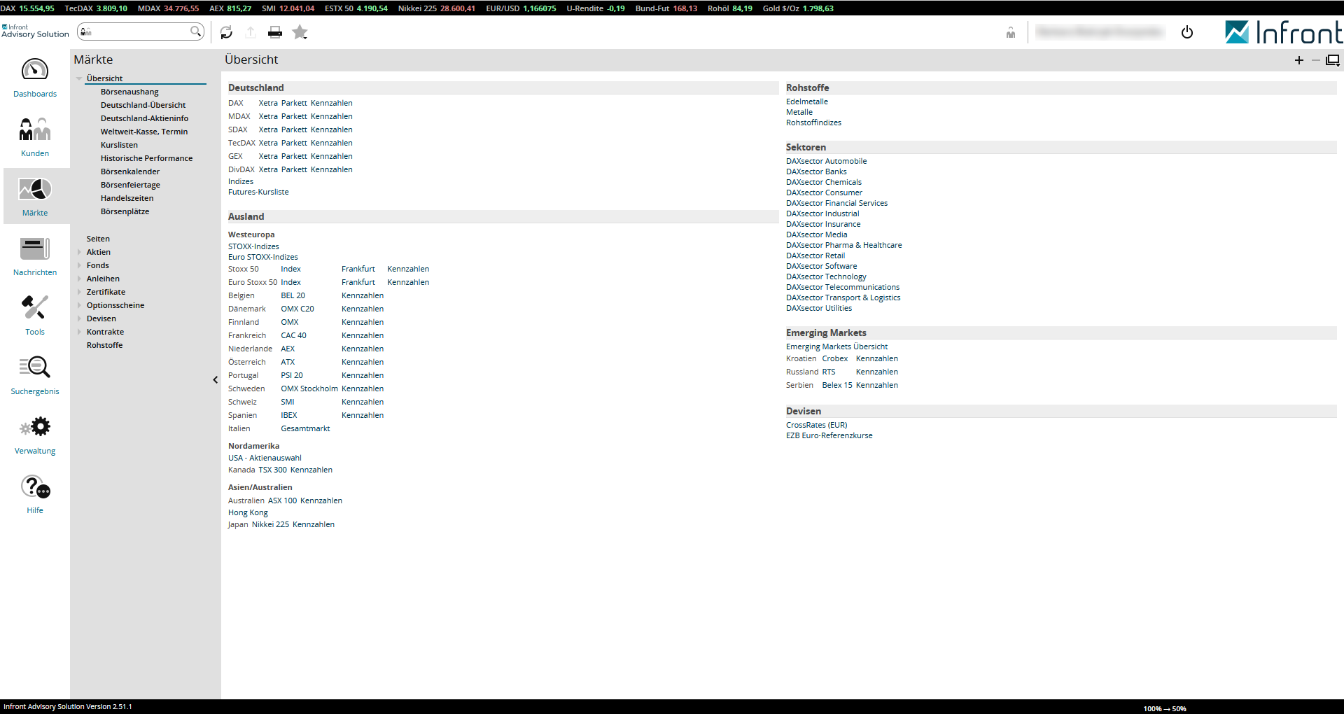Mark page as favorite with star icon
Screen dimensions: 1344x714
pos(300,32)
